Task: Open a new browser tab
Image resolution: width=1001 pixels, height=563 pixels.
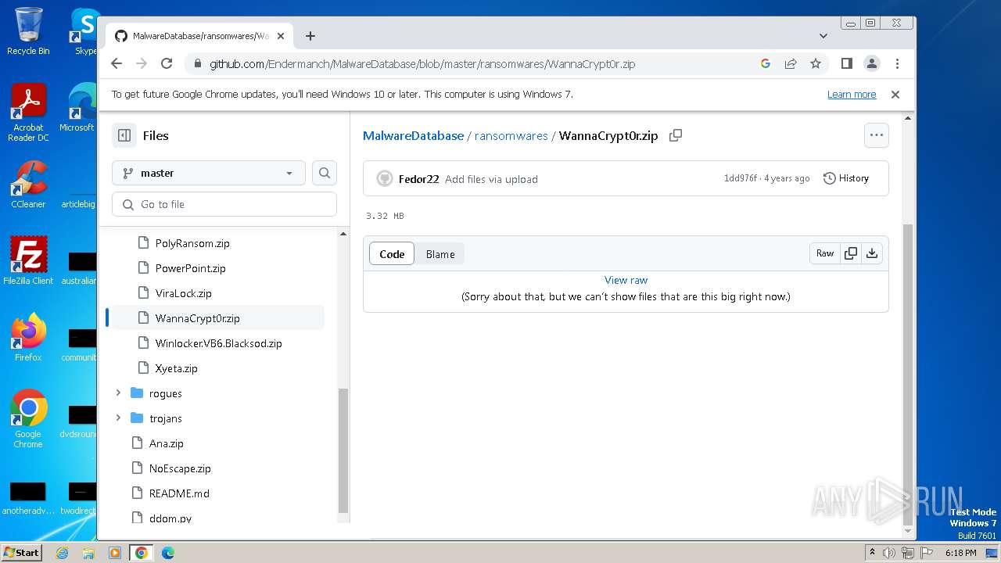Action: [310, 36]
